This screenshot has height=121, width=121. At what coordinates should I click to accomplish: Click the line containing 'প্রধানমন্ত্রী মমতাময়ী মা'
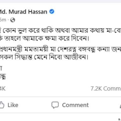(60, 49)
